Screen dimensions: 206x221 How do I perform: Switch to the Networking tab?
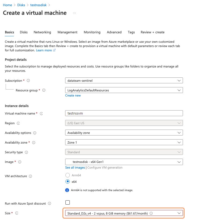pyautogui.click(x=42, y=32)
